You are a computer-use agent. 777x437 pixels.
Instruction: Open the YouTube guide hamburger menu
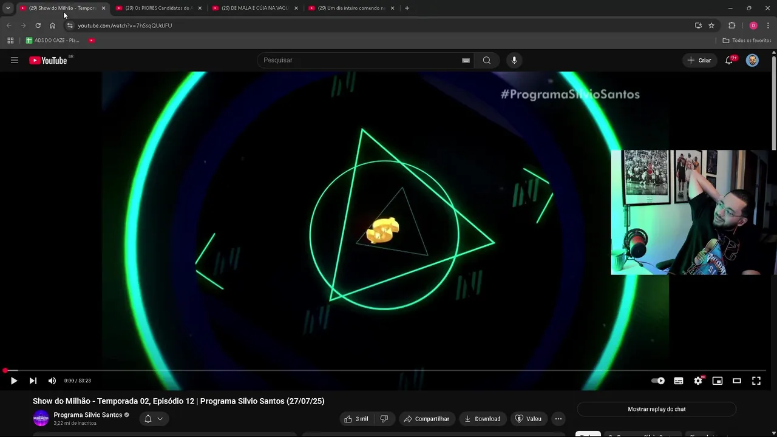pos(15,60)
